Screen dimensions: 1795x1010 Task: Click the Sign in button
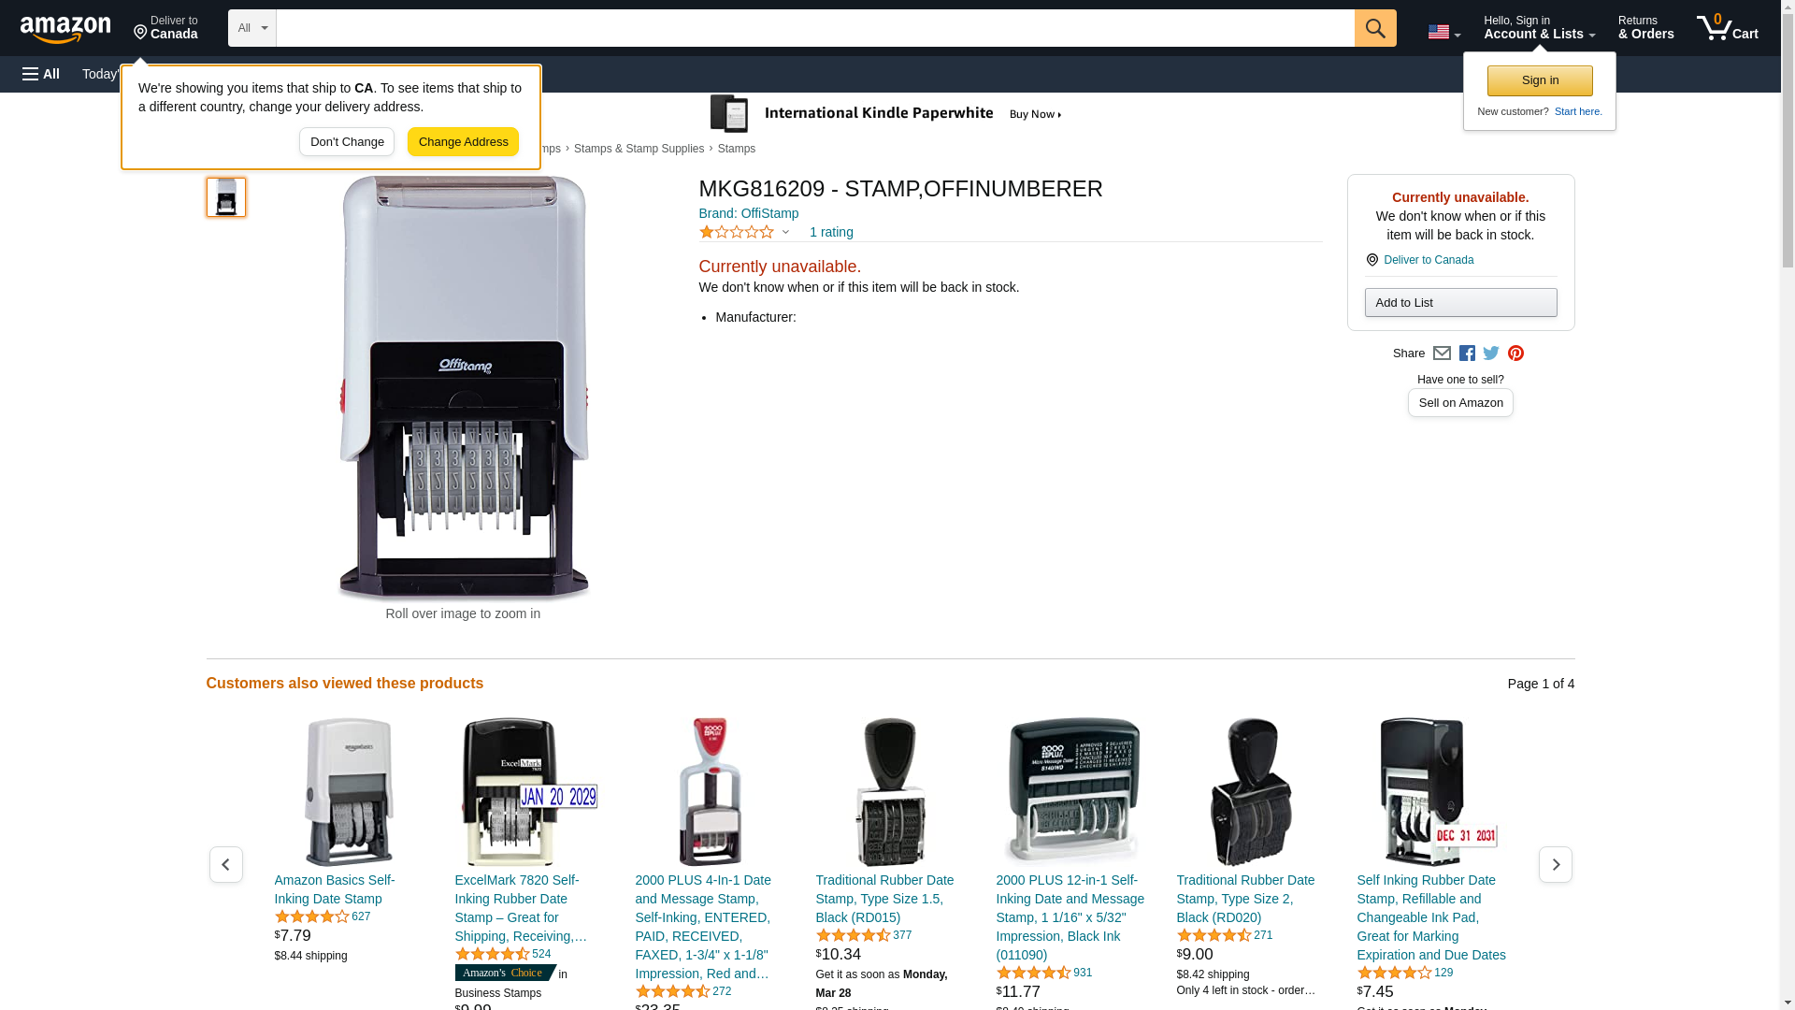point(1540,80)
